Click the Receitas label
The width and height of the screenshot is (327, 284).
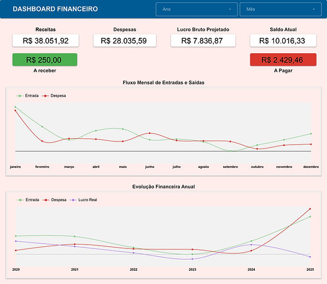(46, 30)
